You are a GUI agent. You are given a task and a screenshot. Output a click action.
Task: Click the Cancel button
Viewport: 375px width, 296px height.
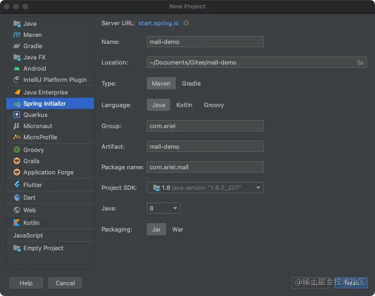65,283
